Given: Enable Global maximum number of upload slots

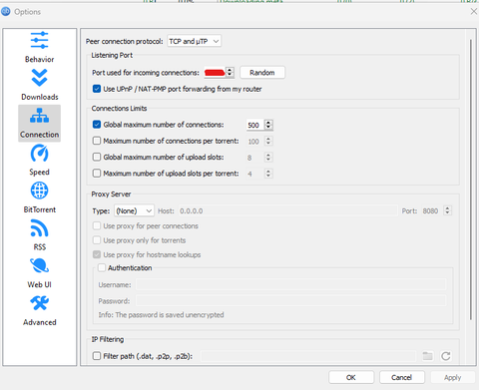Looking at the screenshot, I should click(97, 157).
